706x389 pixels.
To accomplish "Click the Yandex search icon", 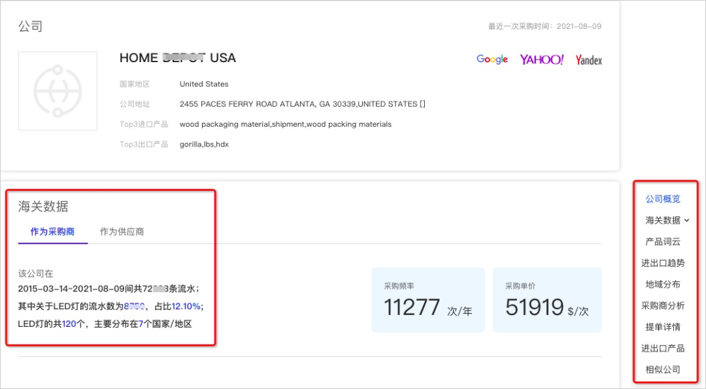I will click(x=588, y=59).
